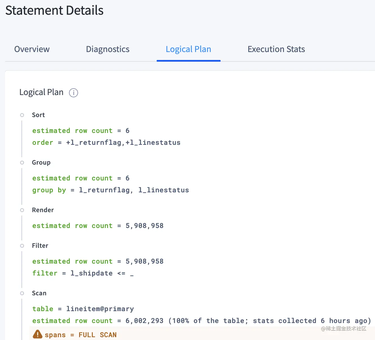The image size is (375, 340).
Task: Select the lineitem@primary table reference
Action: pyautogui.click(x=100, y=309)
